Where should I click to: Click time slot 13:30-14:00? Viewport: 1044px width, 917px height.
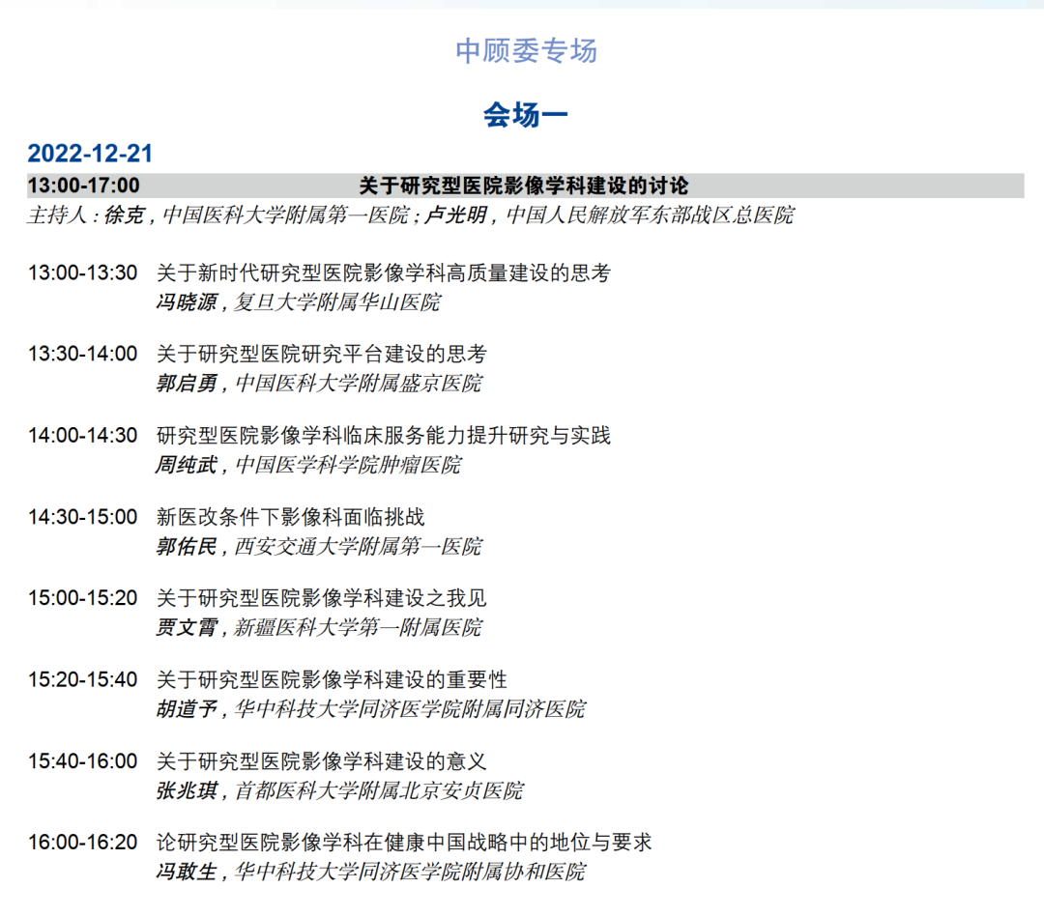click(x=82, y=354)
